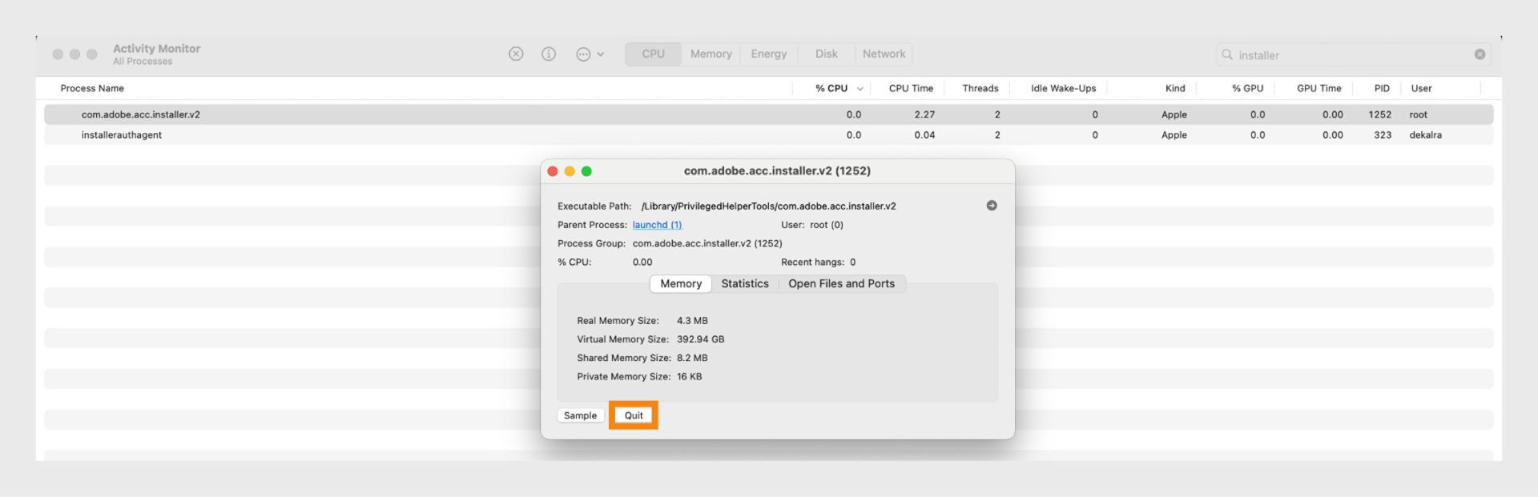Click PID 323 cell
Viewport: 1538px width, 497px height.
(x=1383, y=135)
